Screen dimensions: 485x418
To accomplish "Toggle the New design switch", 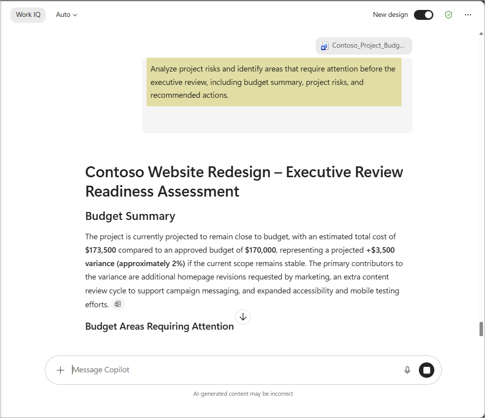I will click(x=423, y=15).
